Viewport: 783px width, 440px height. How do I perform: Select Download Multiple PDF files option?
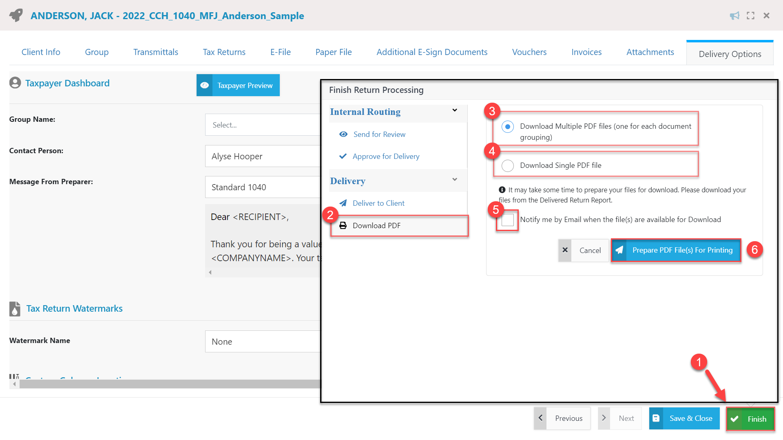[507, 127]
